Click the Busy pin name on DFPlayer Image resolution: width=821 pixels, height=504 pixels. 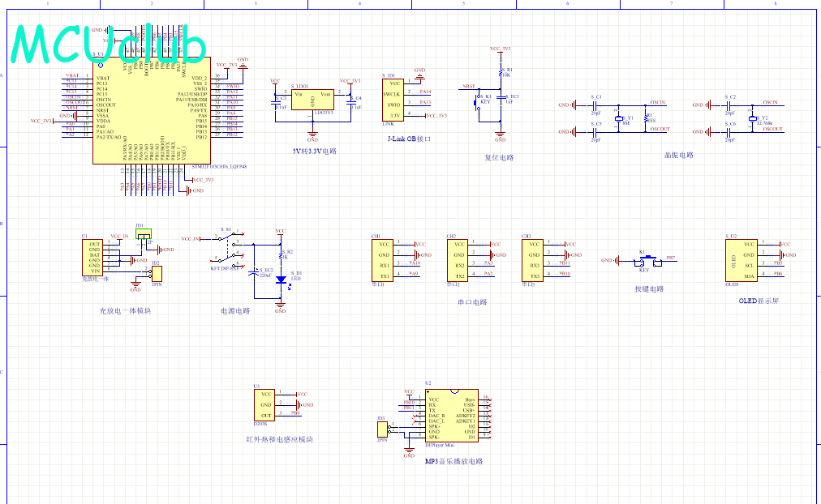pos(471,400)
